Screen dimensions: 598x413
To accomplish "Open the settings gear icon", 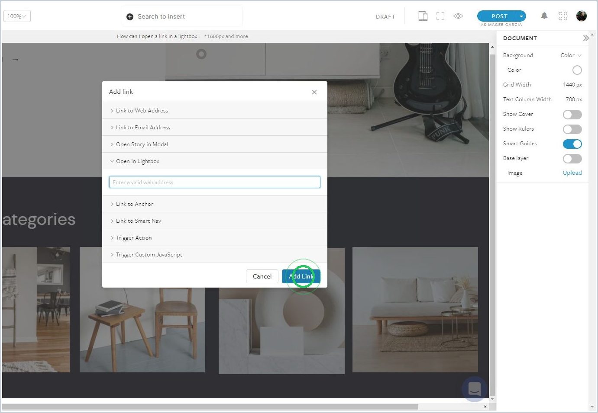I will (x=563, y=16).
